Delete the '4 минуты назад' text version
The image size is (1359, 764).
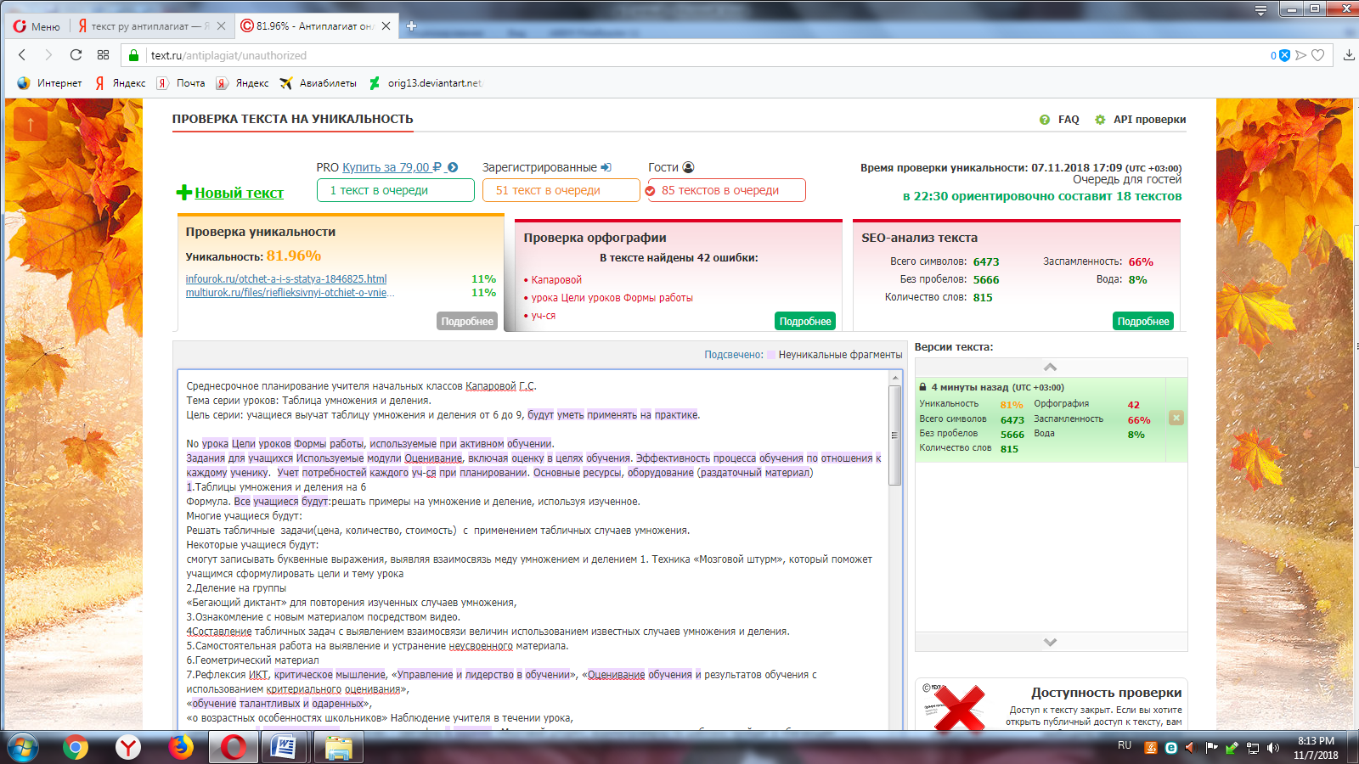tap(1176, 418)
